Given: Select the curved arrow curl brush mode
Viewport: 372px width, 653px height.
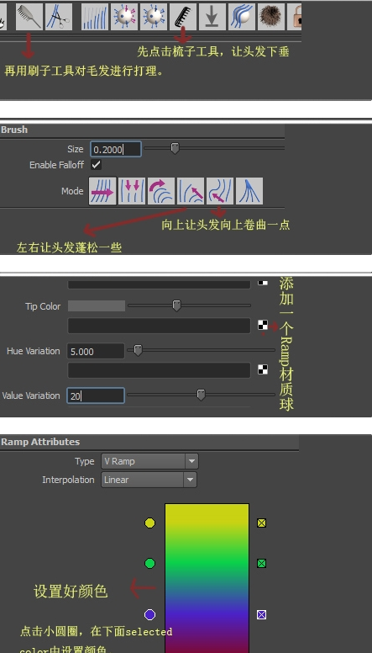Looking at the screenshot, I should pyautogui.click(x=161, y=191).
